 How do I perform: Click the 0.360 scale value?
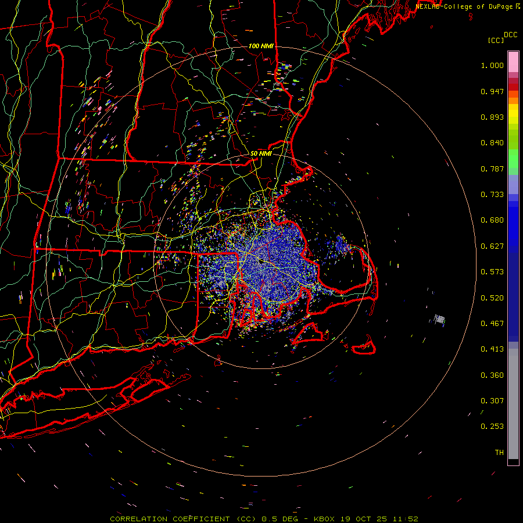(x=492, y=375)
